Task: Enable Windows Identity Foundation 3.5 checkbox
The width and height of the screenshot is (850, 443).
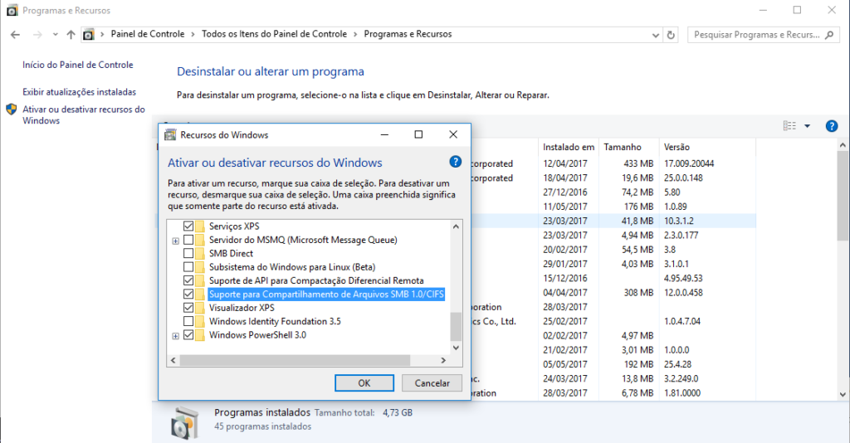Action: (x=188, y=321)
